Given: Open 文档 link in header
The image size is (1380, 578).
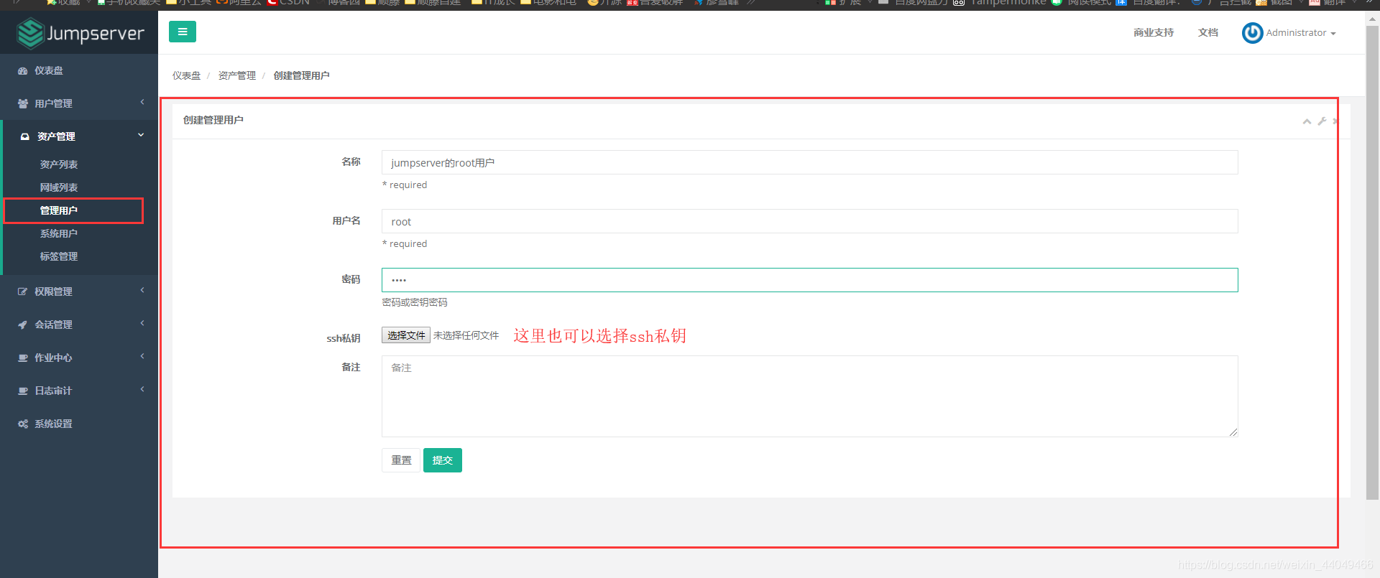Looking at the screenshot, I should [1208, 32].
